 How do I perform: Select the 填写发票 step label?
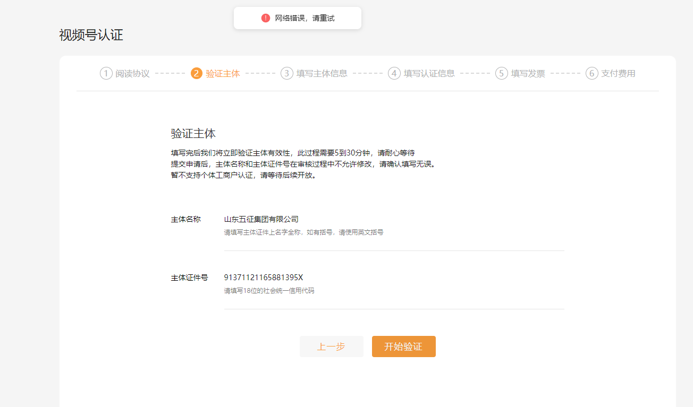(x=528, y=73)
